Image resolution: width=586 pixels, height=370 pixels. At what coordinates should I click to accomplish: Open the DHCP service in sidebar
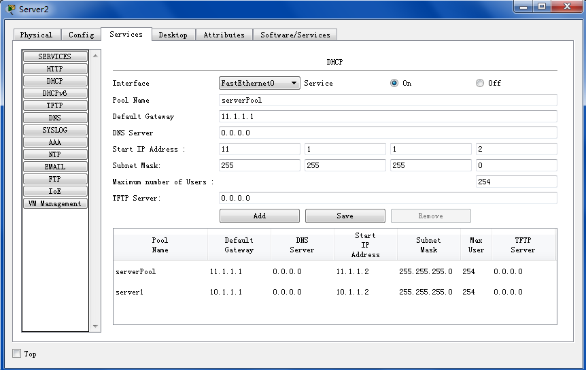tap(55, 81)
